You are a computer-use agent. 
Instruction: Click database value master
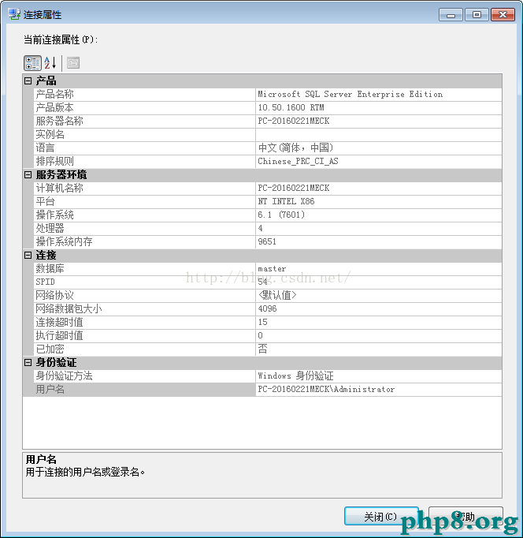pyautogui.click(x=272, y=269)
